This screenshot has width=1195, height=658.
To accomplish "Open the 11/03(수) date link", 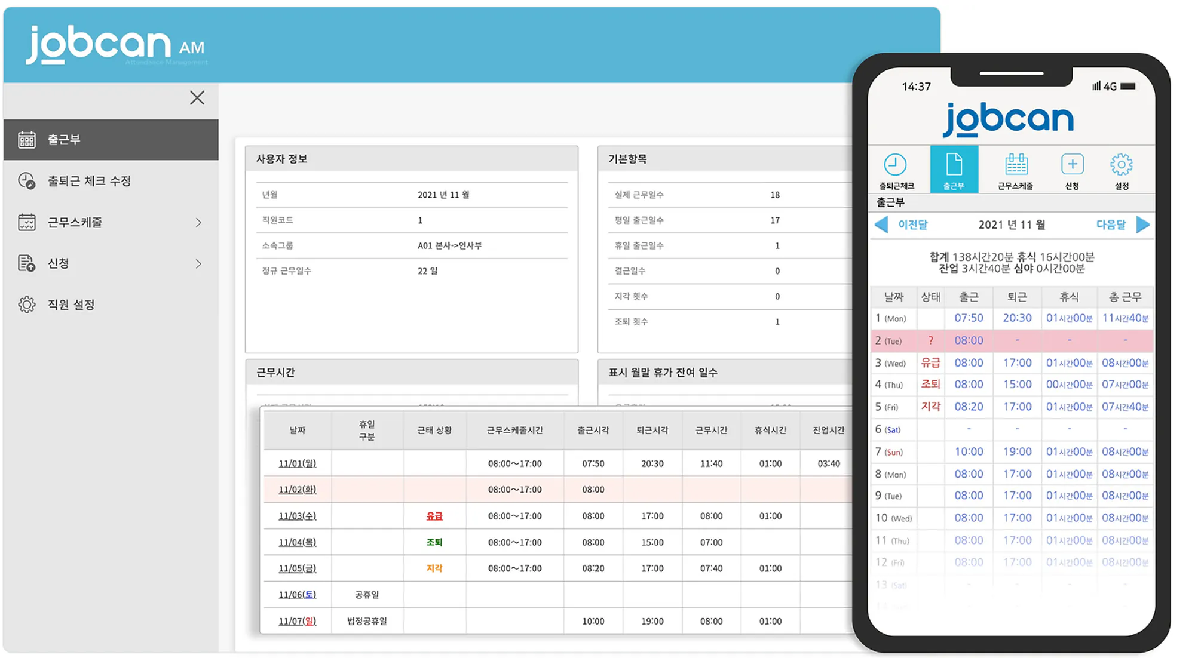I will pyautogui.click(x=298, y=516).
